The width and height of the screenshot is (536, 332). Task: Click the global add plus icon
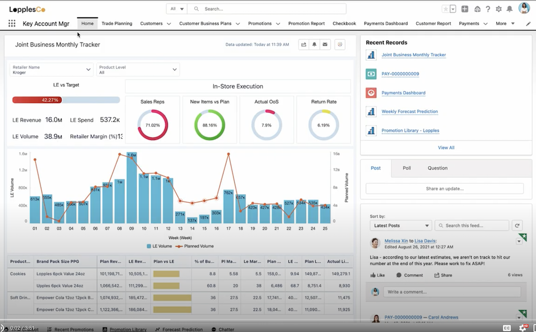(465, 9)
